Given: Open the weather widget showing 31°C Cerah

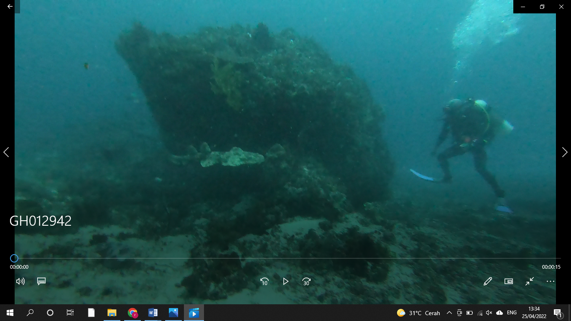Looking at the screenshot, I should click(418, 313).
